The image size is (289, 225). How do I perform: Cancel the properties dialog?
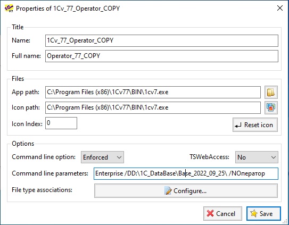(222, 213)
